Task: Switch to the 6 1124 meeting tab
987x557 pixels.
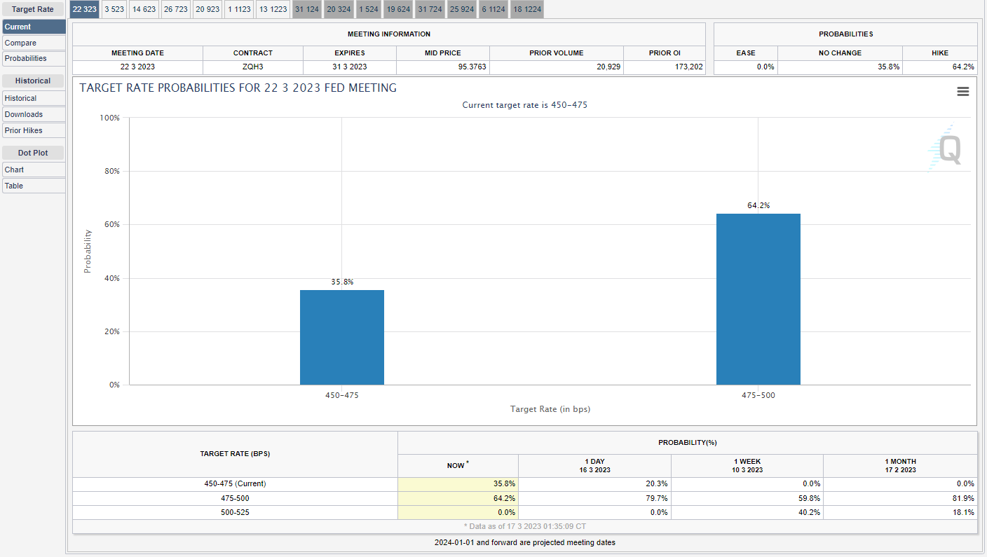Action: tap(494, 9)
